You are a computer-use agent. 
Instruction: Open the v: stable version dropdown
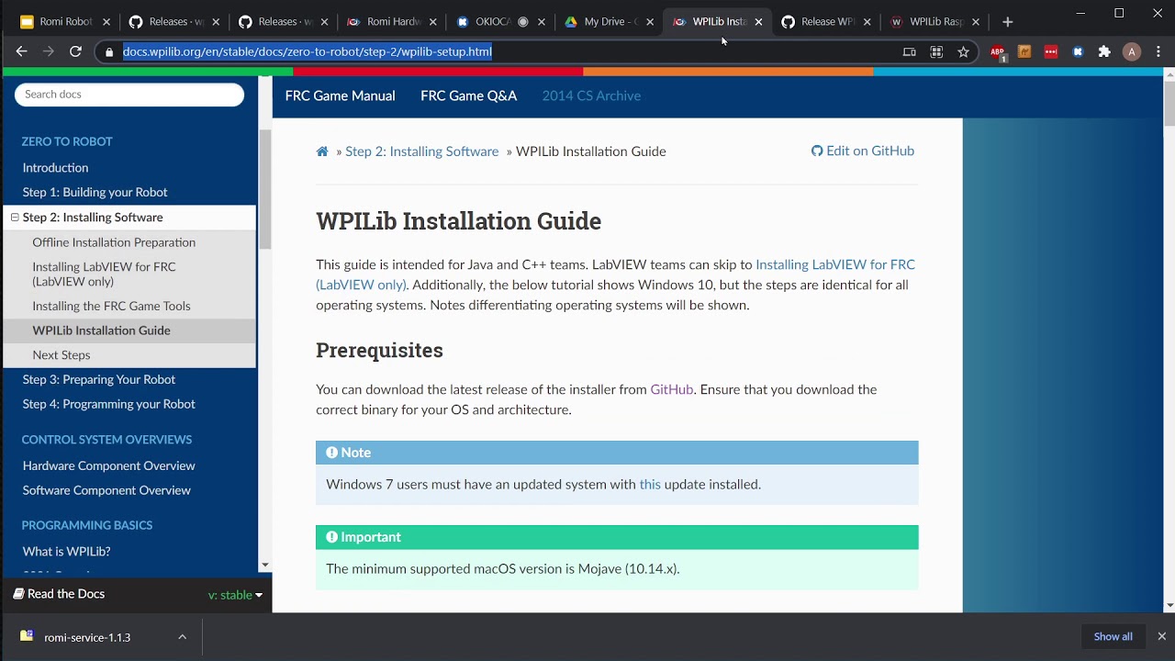235,595
